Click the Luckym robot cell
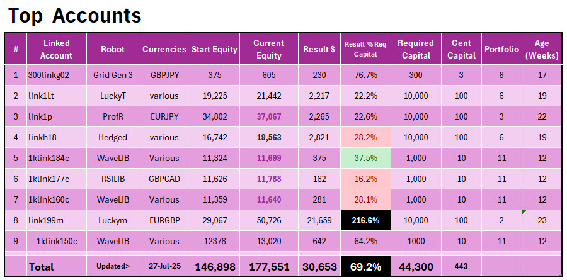This screenshot has height=280, width=567. [113, 221]
